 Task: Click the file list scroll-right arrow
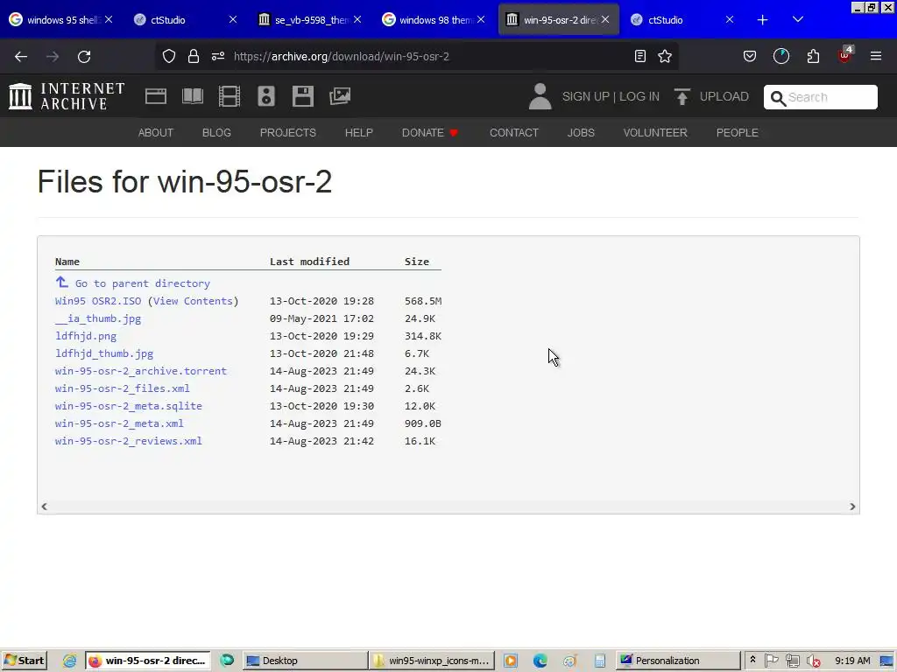click(852, 507)
